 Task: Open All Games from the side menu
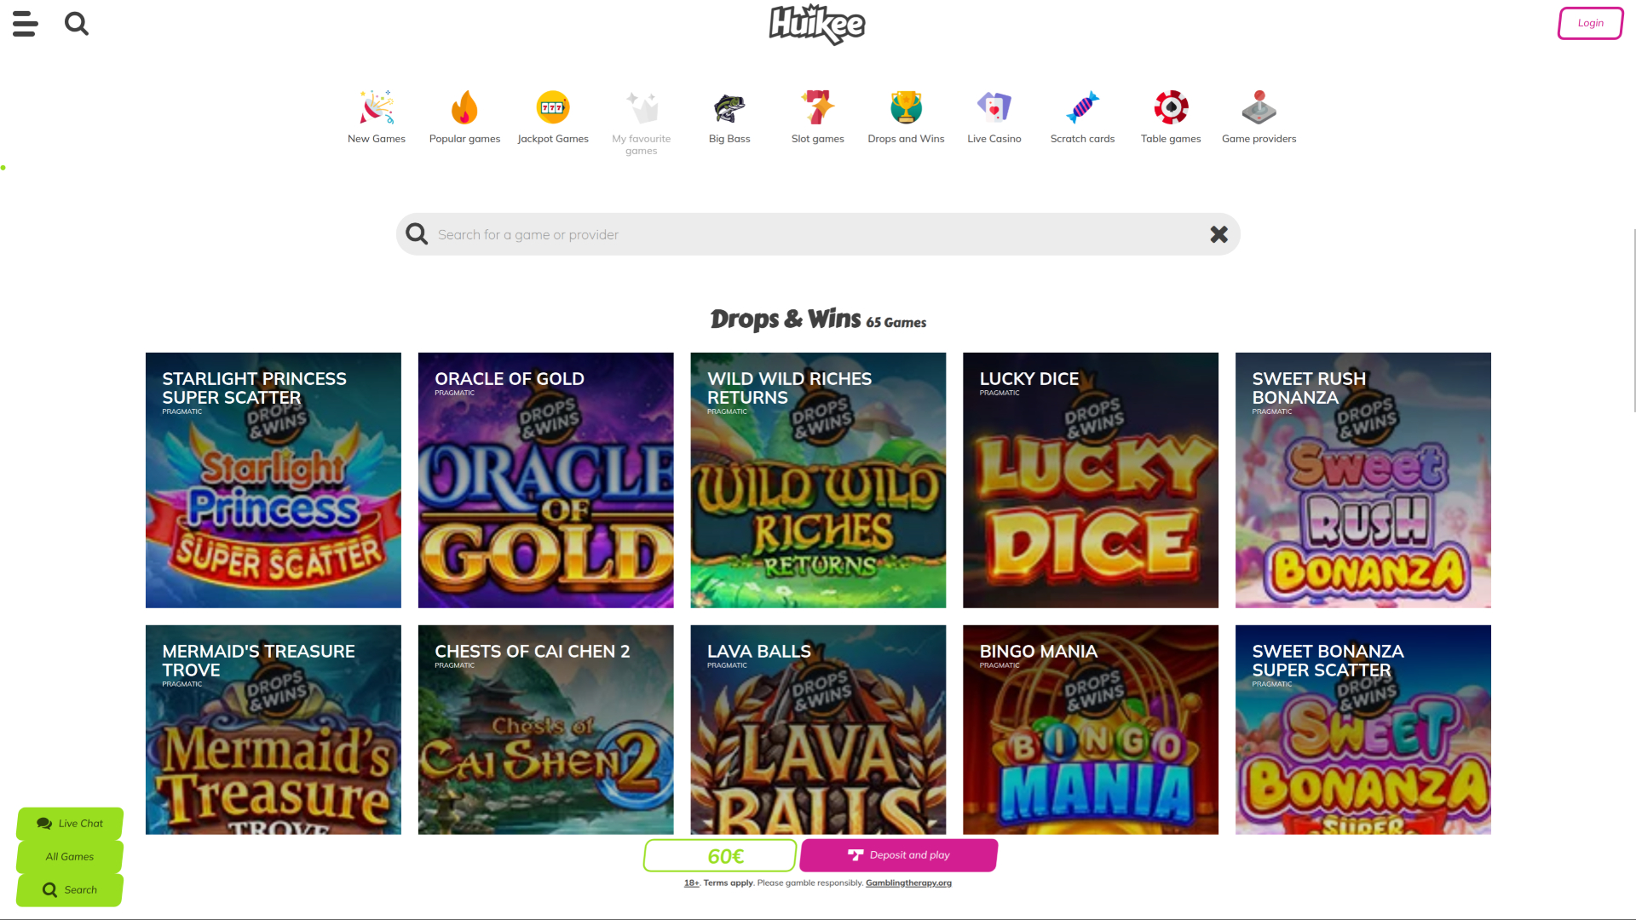tap(70, 856)
